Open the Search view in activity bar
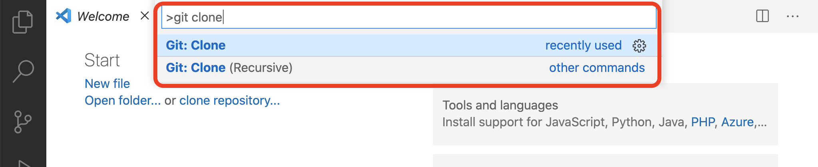 pos(23,71)
